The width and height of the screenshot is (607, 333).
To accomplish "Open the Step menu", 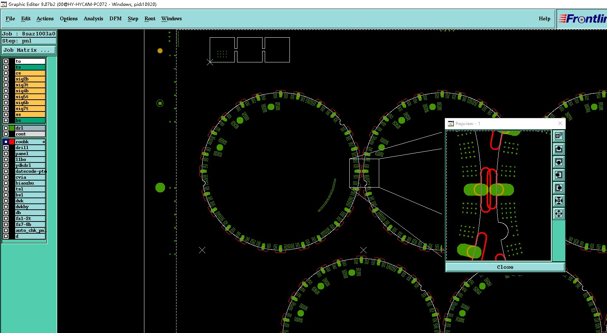I will [133, 18].
